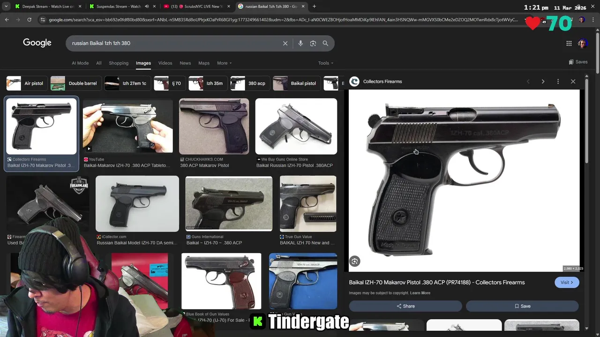
Task: Show previous image in preview panel
Action: point(528,81)
